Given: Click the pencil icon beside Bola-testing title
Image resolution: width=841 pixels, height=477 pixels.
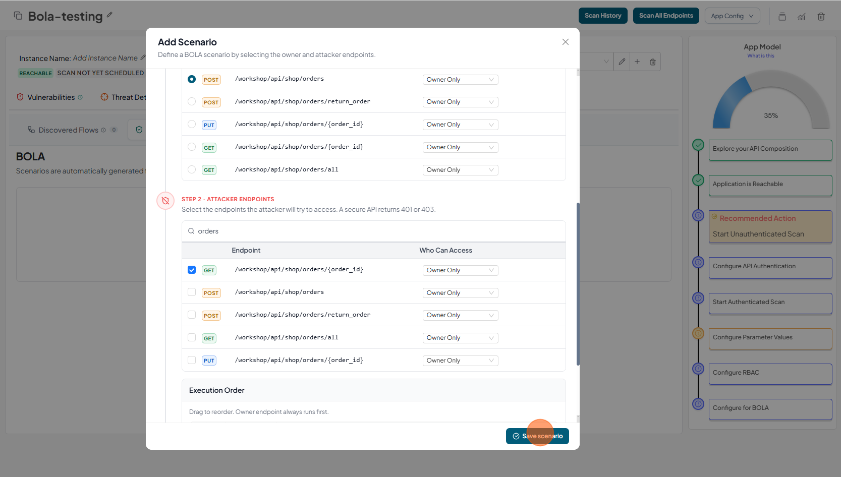Looking at the screenshot, I should tap(109, 15).
